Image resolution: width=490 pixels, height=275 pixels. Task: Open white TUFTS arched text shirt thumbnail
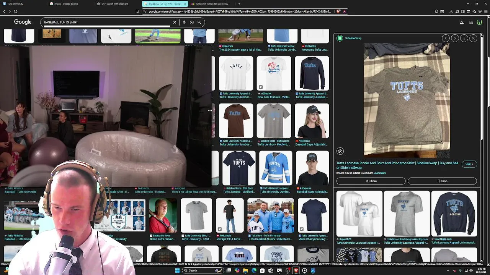pyautogui.click(x=236, y=73)
